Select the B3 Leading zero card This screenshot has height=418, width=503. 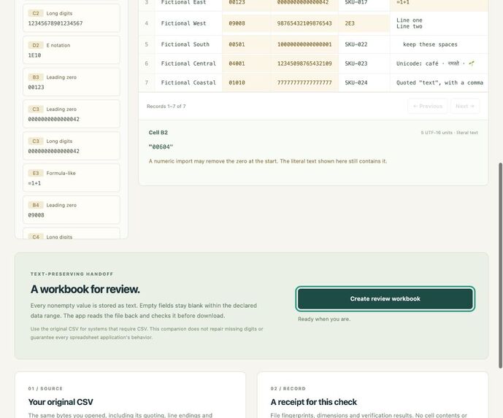point(72,82)
